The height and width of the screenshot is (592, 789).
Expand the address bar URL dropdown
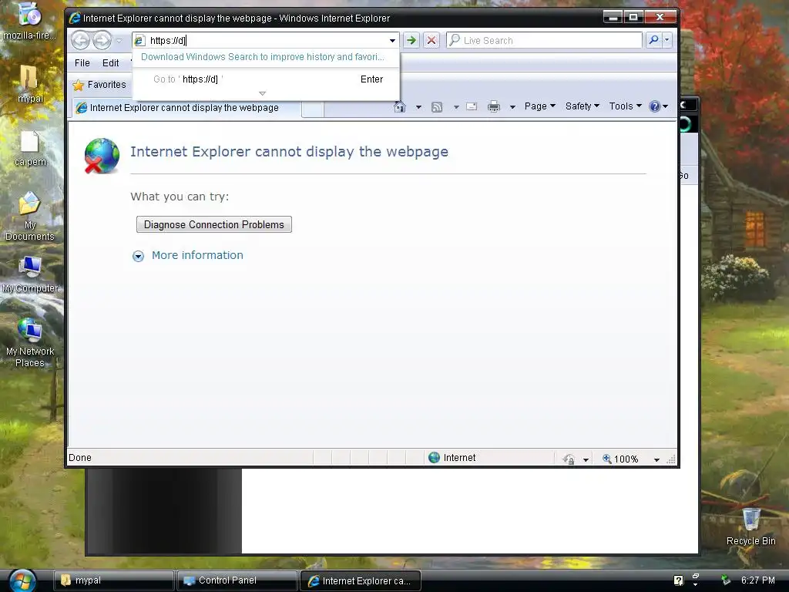392,40
